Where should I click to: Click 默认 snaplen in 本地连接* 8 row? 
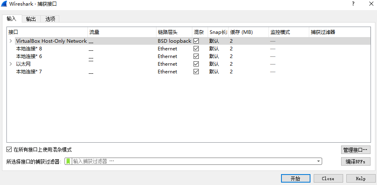point(214,49)
